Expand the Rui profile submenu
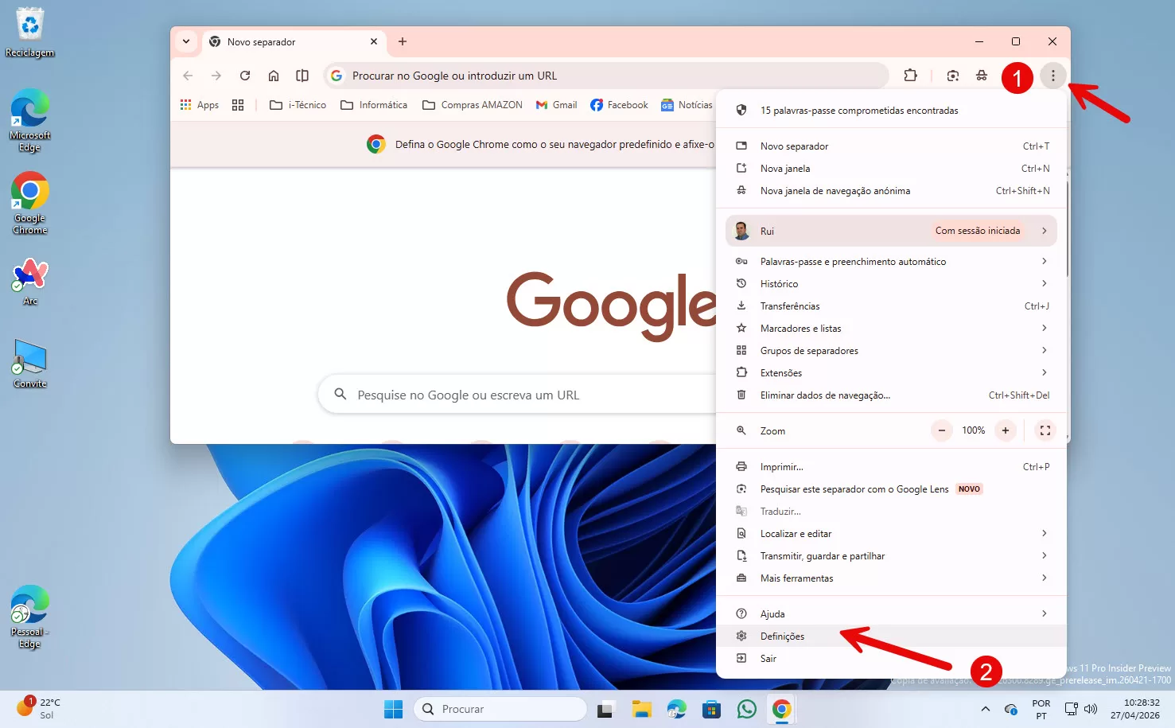 point(891,231)
